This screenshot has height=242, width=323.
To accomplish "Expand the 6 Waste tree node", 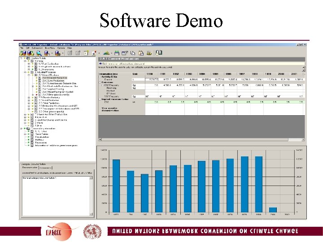I will [25, 123].
